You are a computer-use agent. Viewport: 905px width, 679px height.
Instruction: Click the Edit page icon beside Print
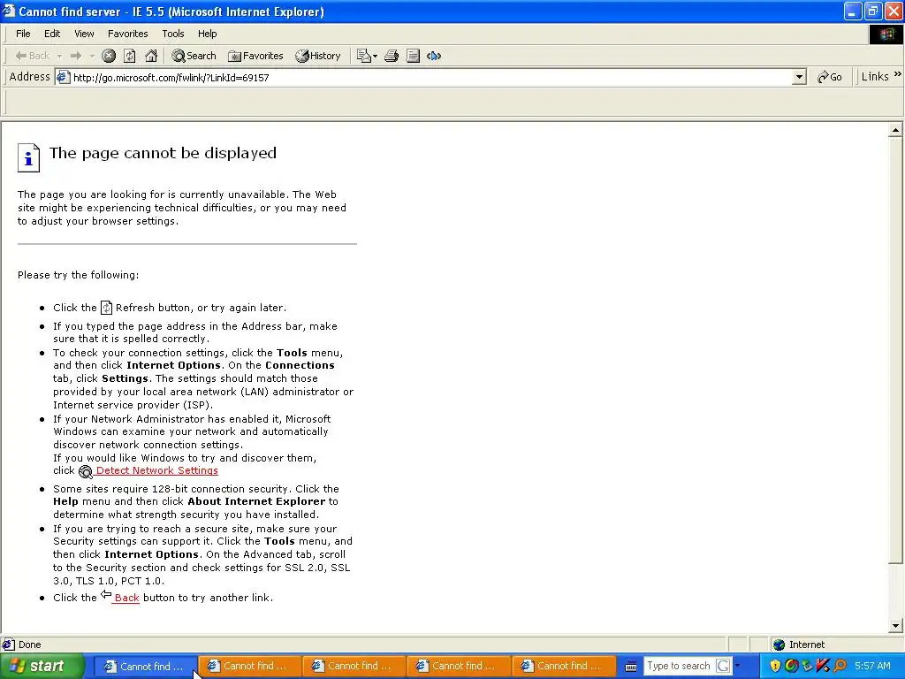[x=413, y=56]
